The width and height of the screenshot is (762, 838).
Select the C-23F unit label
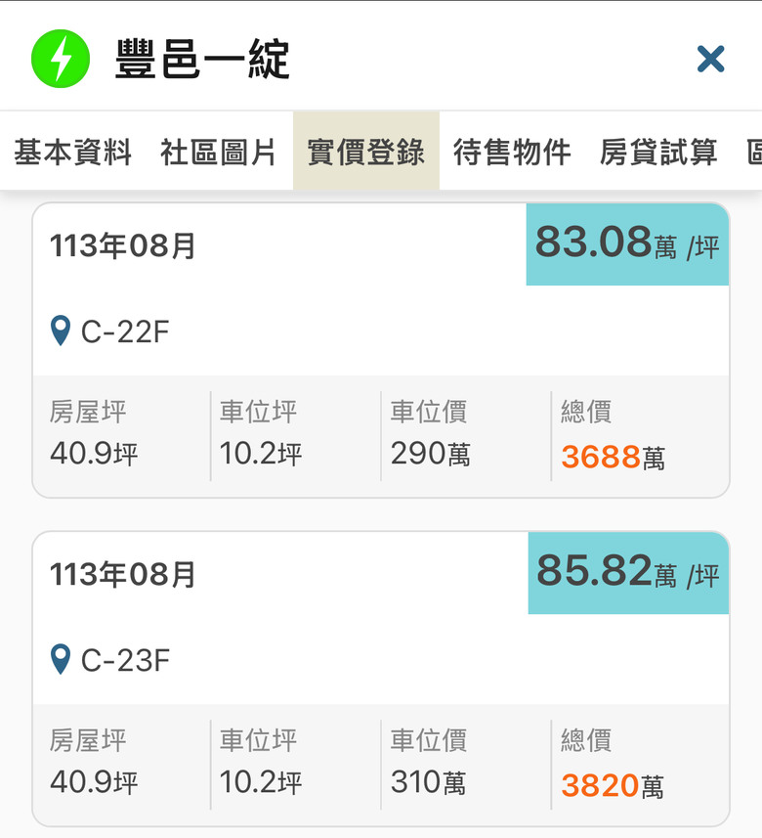[125, 660]
